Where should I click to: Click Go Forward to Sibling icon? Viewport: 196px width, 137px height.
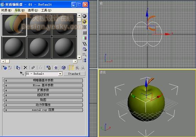[x=83, y=68]
